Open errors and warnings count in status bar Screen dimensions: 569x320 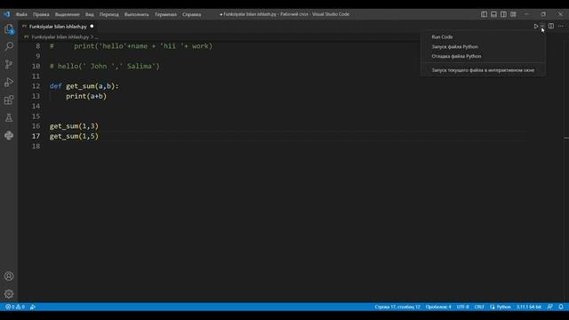[15, 307]
